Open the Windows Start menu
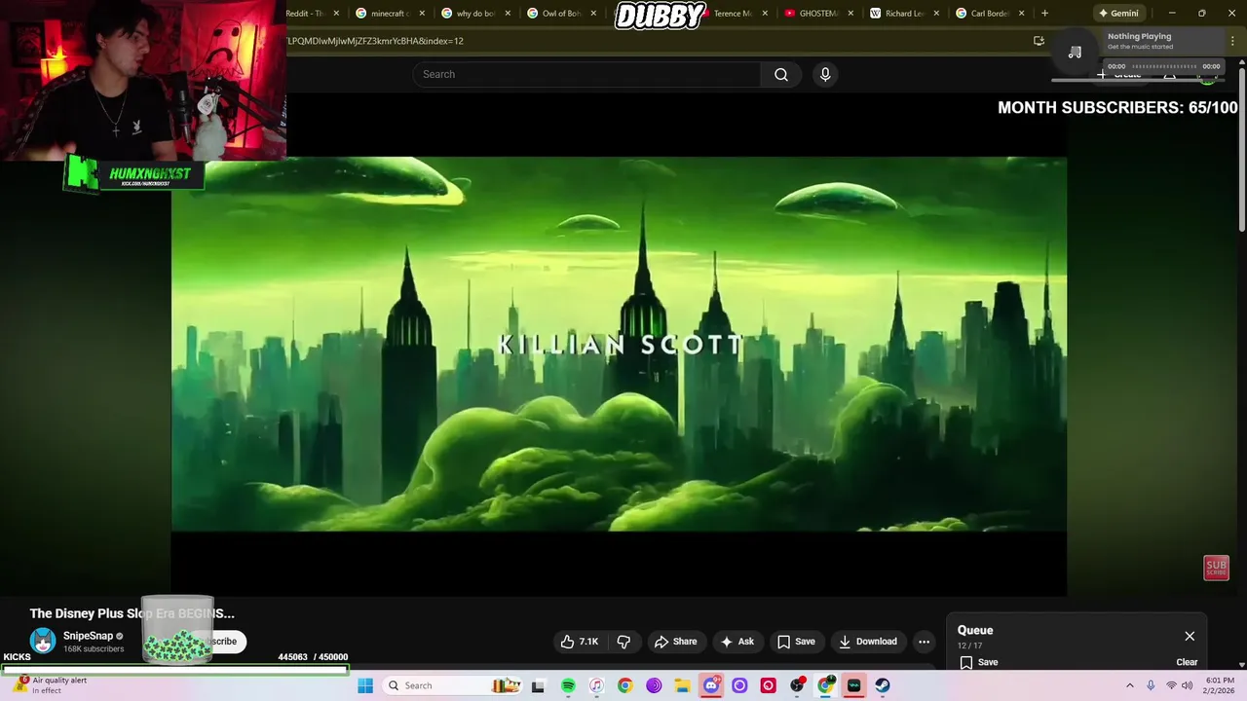This screenshot has width=1247, height=701. [365, 685]
